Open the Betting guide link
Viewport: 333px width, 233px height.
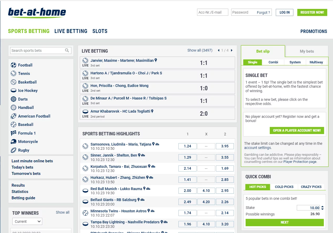point(23,198)
